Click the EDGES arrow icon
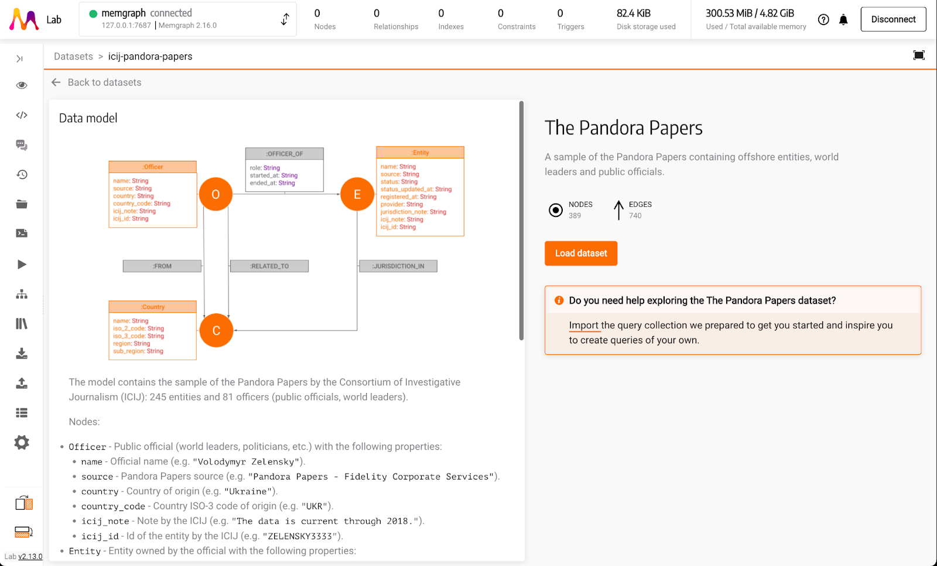937x566 pixels. (618, 210)
